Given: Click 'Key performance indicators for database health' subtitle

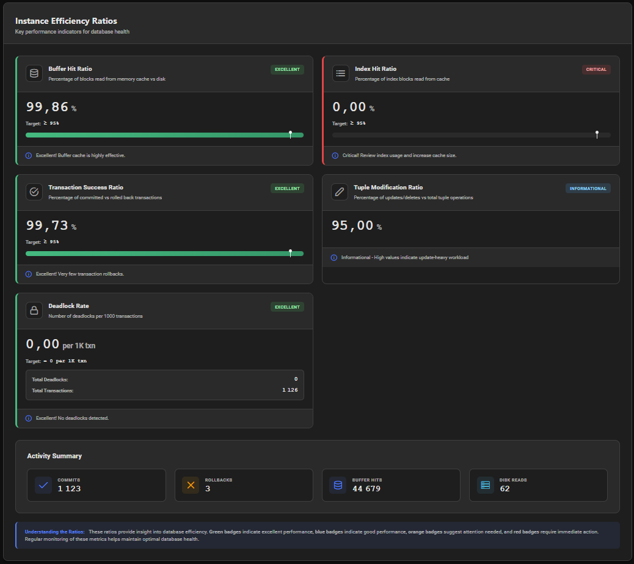Looking at the screenshot, I should [x=72, y=32].
